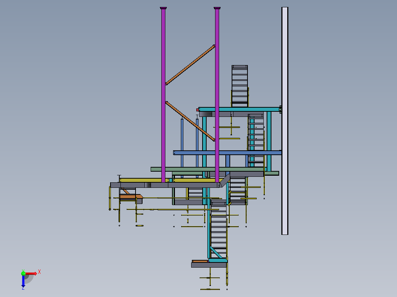Pick the cyan diagonal brace near the bottom stairs

[x=216, y=252]
